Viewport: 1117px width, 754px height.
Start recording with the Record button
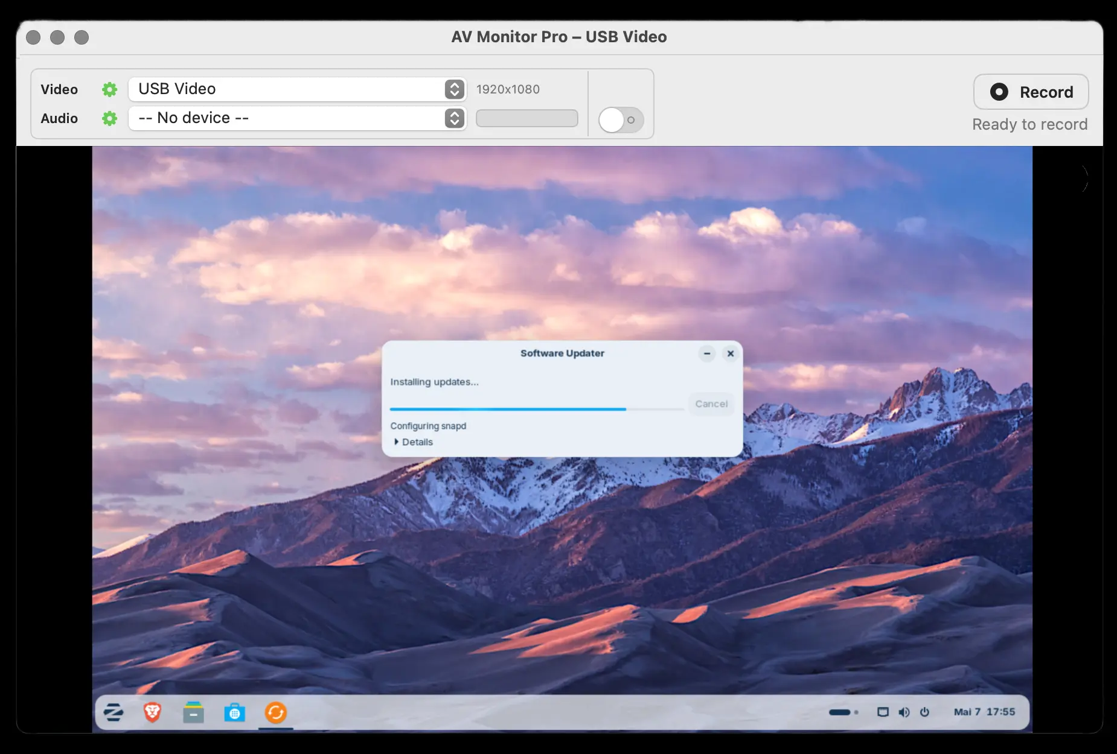click(x=1031, y=92)
